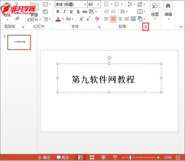
Task: Open Align Text vertical options
Action: [x=141, y=12]
